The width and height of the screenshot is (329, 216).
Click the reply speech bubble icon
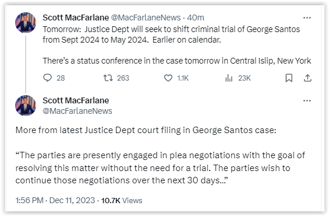[47, 78]
